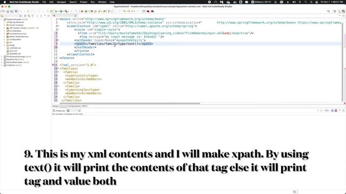Open the File menu

click(x=44, y=2)
